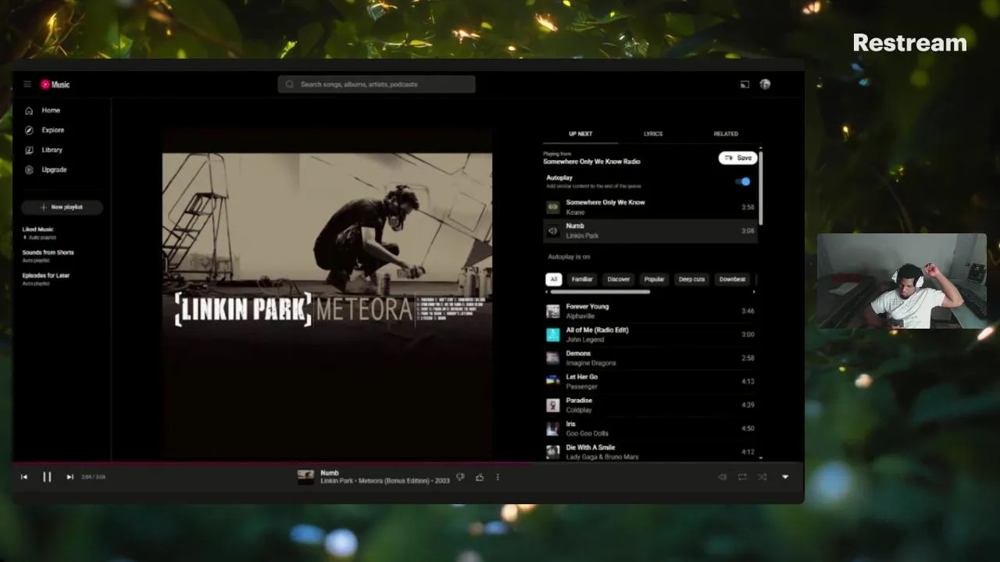Play Die With A Smile

pos(650,452)
